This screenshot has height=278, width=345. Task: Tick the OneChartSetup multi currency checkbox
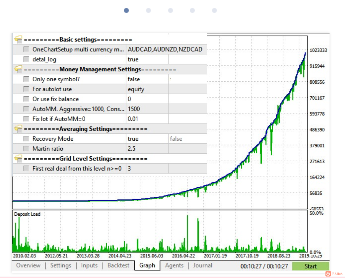click(26, 49)
